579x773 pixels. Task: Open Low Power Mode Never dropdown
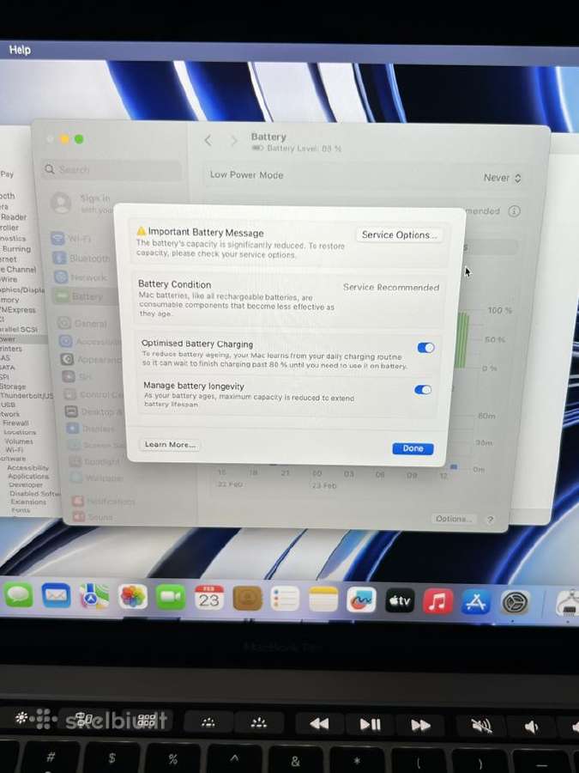[502, 178]
